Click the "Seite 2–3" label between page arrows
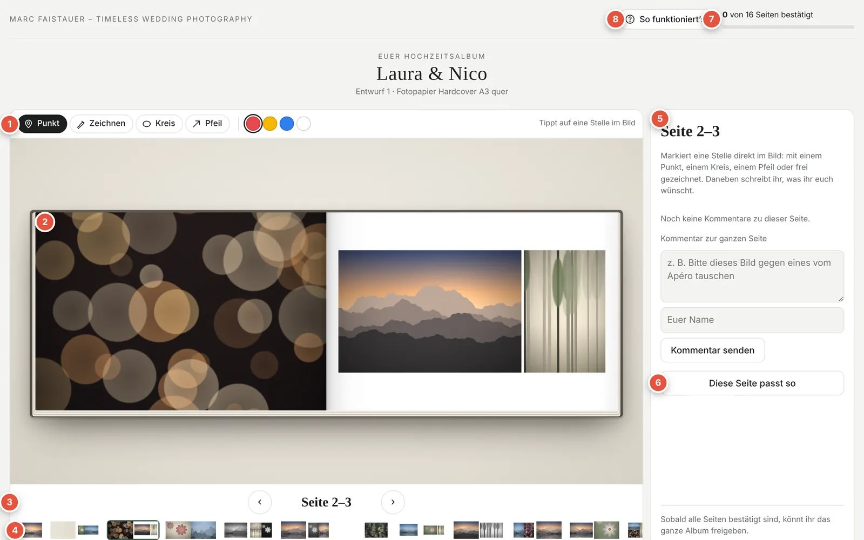 (x=326, y=502)
